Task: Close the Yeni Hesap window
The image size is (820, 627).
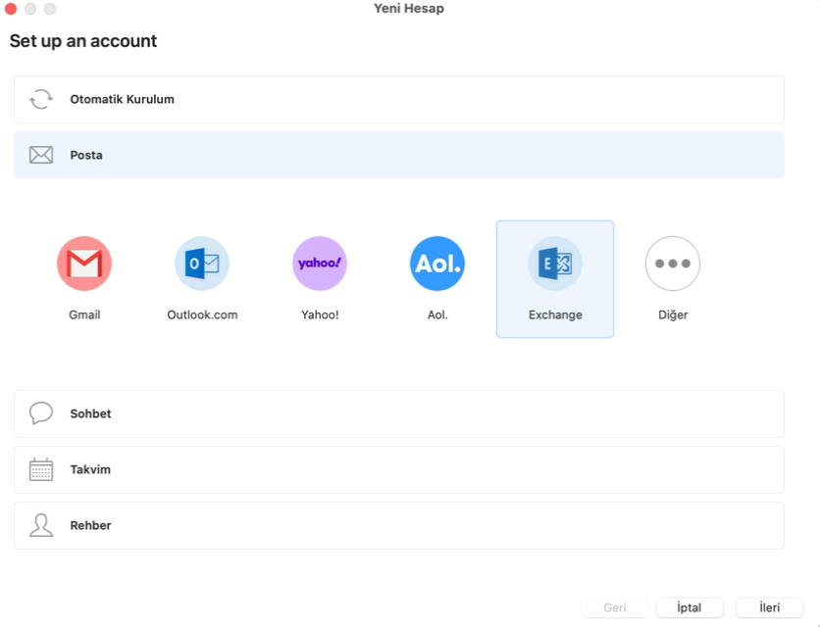Action: tap(11, 9)
